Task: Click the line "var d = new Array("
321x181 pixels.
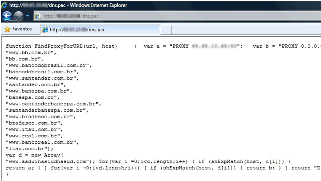Action: click(x=35, y=155)
